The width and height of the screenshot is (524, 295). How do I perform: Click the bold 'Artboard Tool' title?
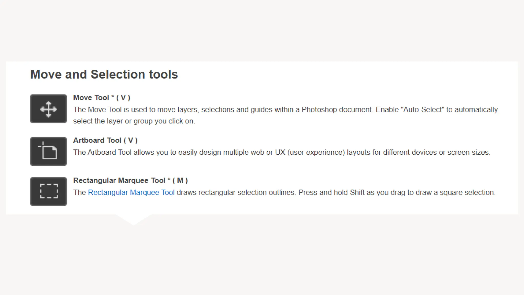click(x=97, y=140)
